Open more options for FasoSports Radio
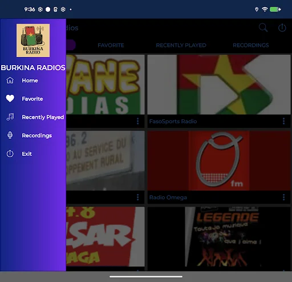The height and width of the screenshot is (282, 292). click(x=283, y=121)
